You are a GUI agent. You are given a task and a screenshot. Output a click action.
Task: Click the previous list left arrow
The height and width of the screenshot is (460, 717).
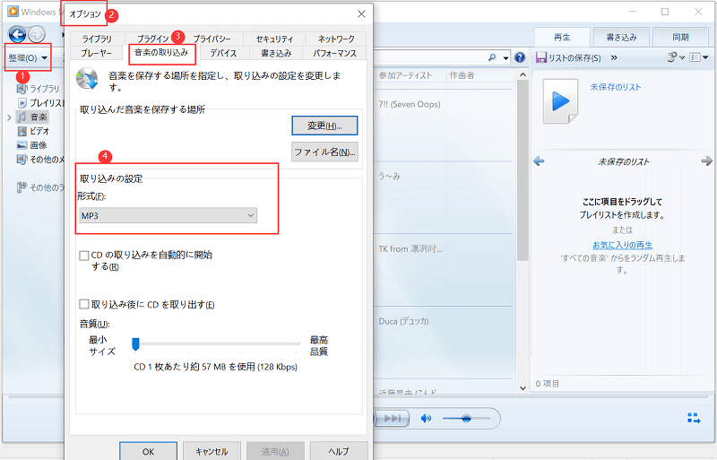click(540, 161)
